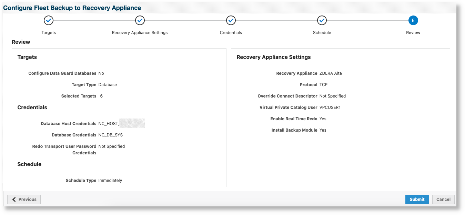Click the Database Host Credentials label

(69, 124)
